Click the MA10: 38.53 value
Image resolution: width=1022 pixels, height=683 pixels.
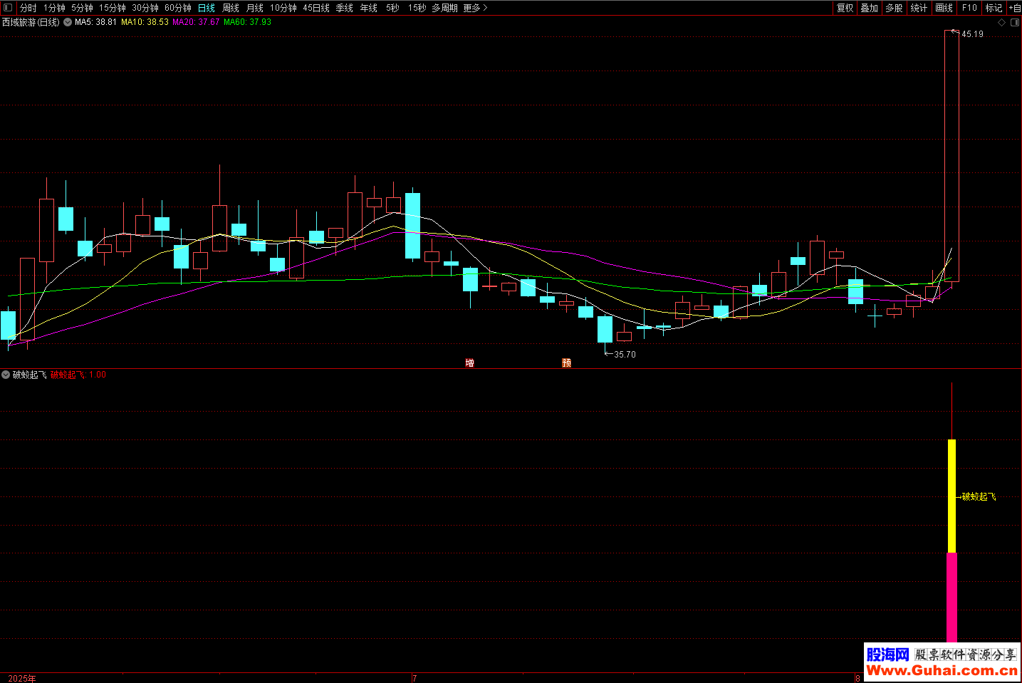pyautogui.click(x=145, y=22)
